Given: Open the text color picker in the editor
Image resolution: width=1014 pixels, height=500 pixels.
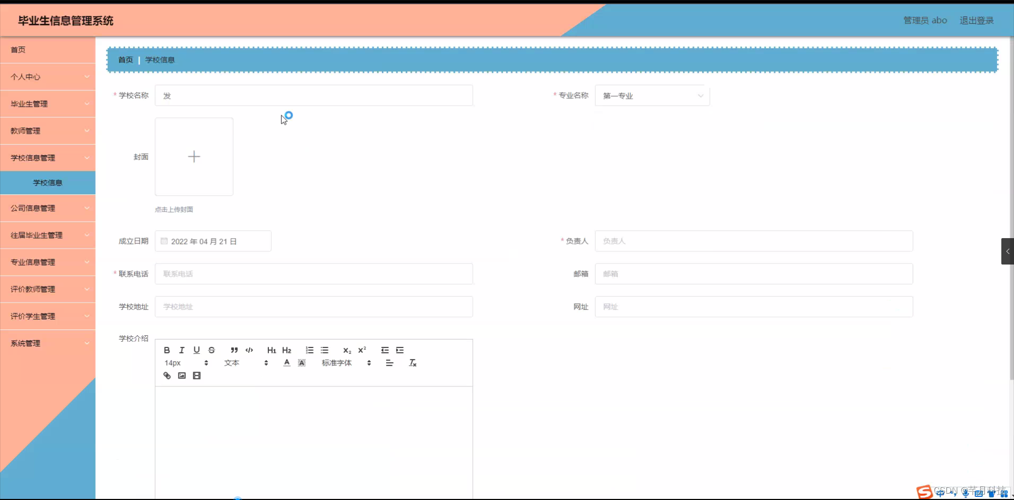Looking at the screenshot, I should point(287,363).
